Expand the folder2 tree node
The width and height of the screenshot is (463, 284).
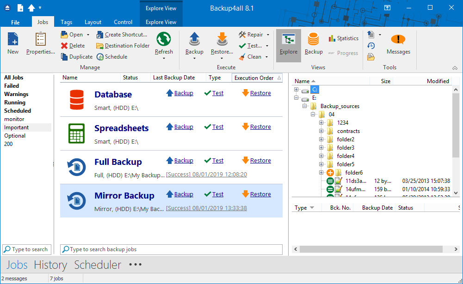(321, 139)
